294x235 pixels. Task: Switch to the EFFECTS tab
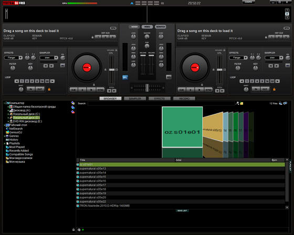tap(160, 99)
